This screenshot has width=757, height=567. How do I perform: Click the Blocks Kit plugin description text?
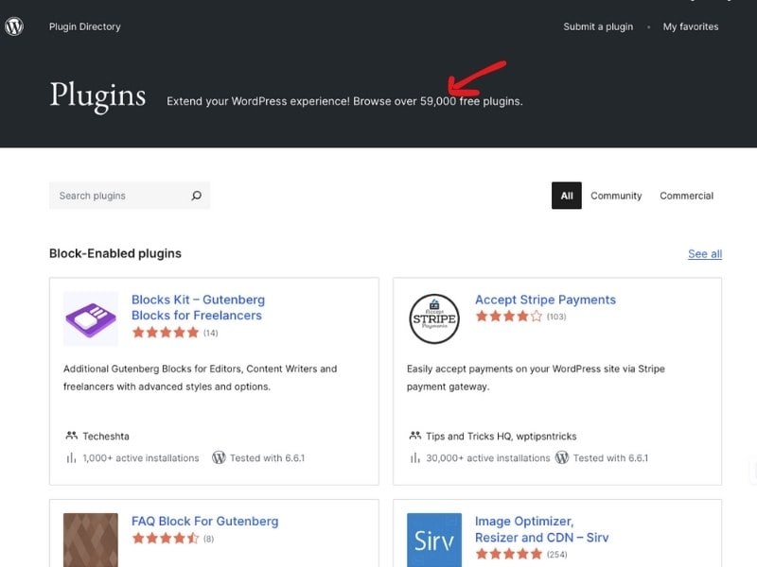(x=201, y=377)
